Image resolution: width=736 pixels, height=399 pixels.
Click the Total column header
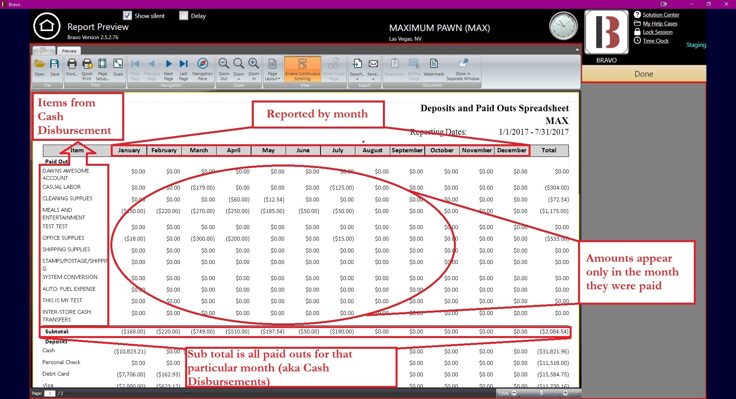(549, 150)
